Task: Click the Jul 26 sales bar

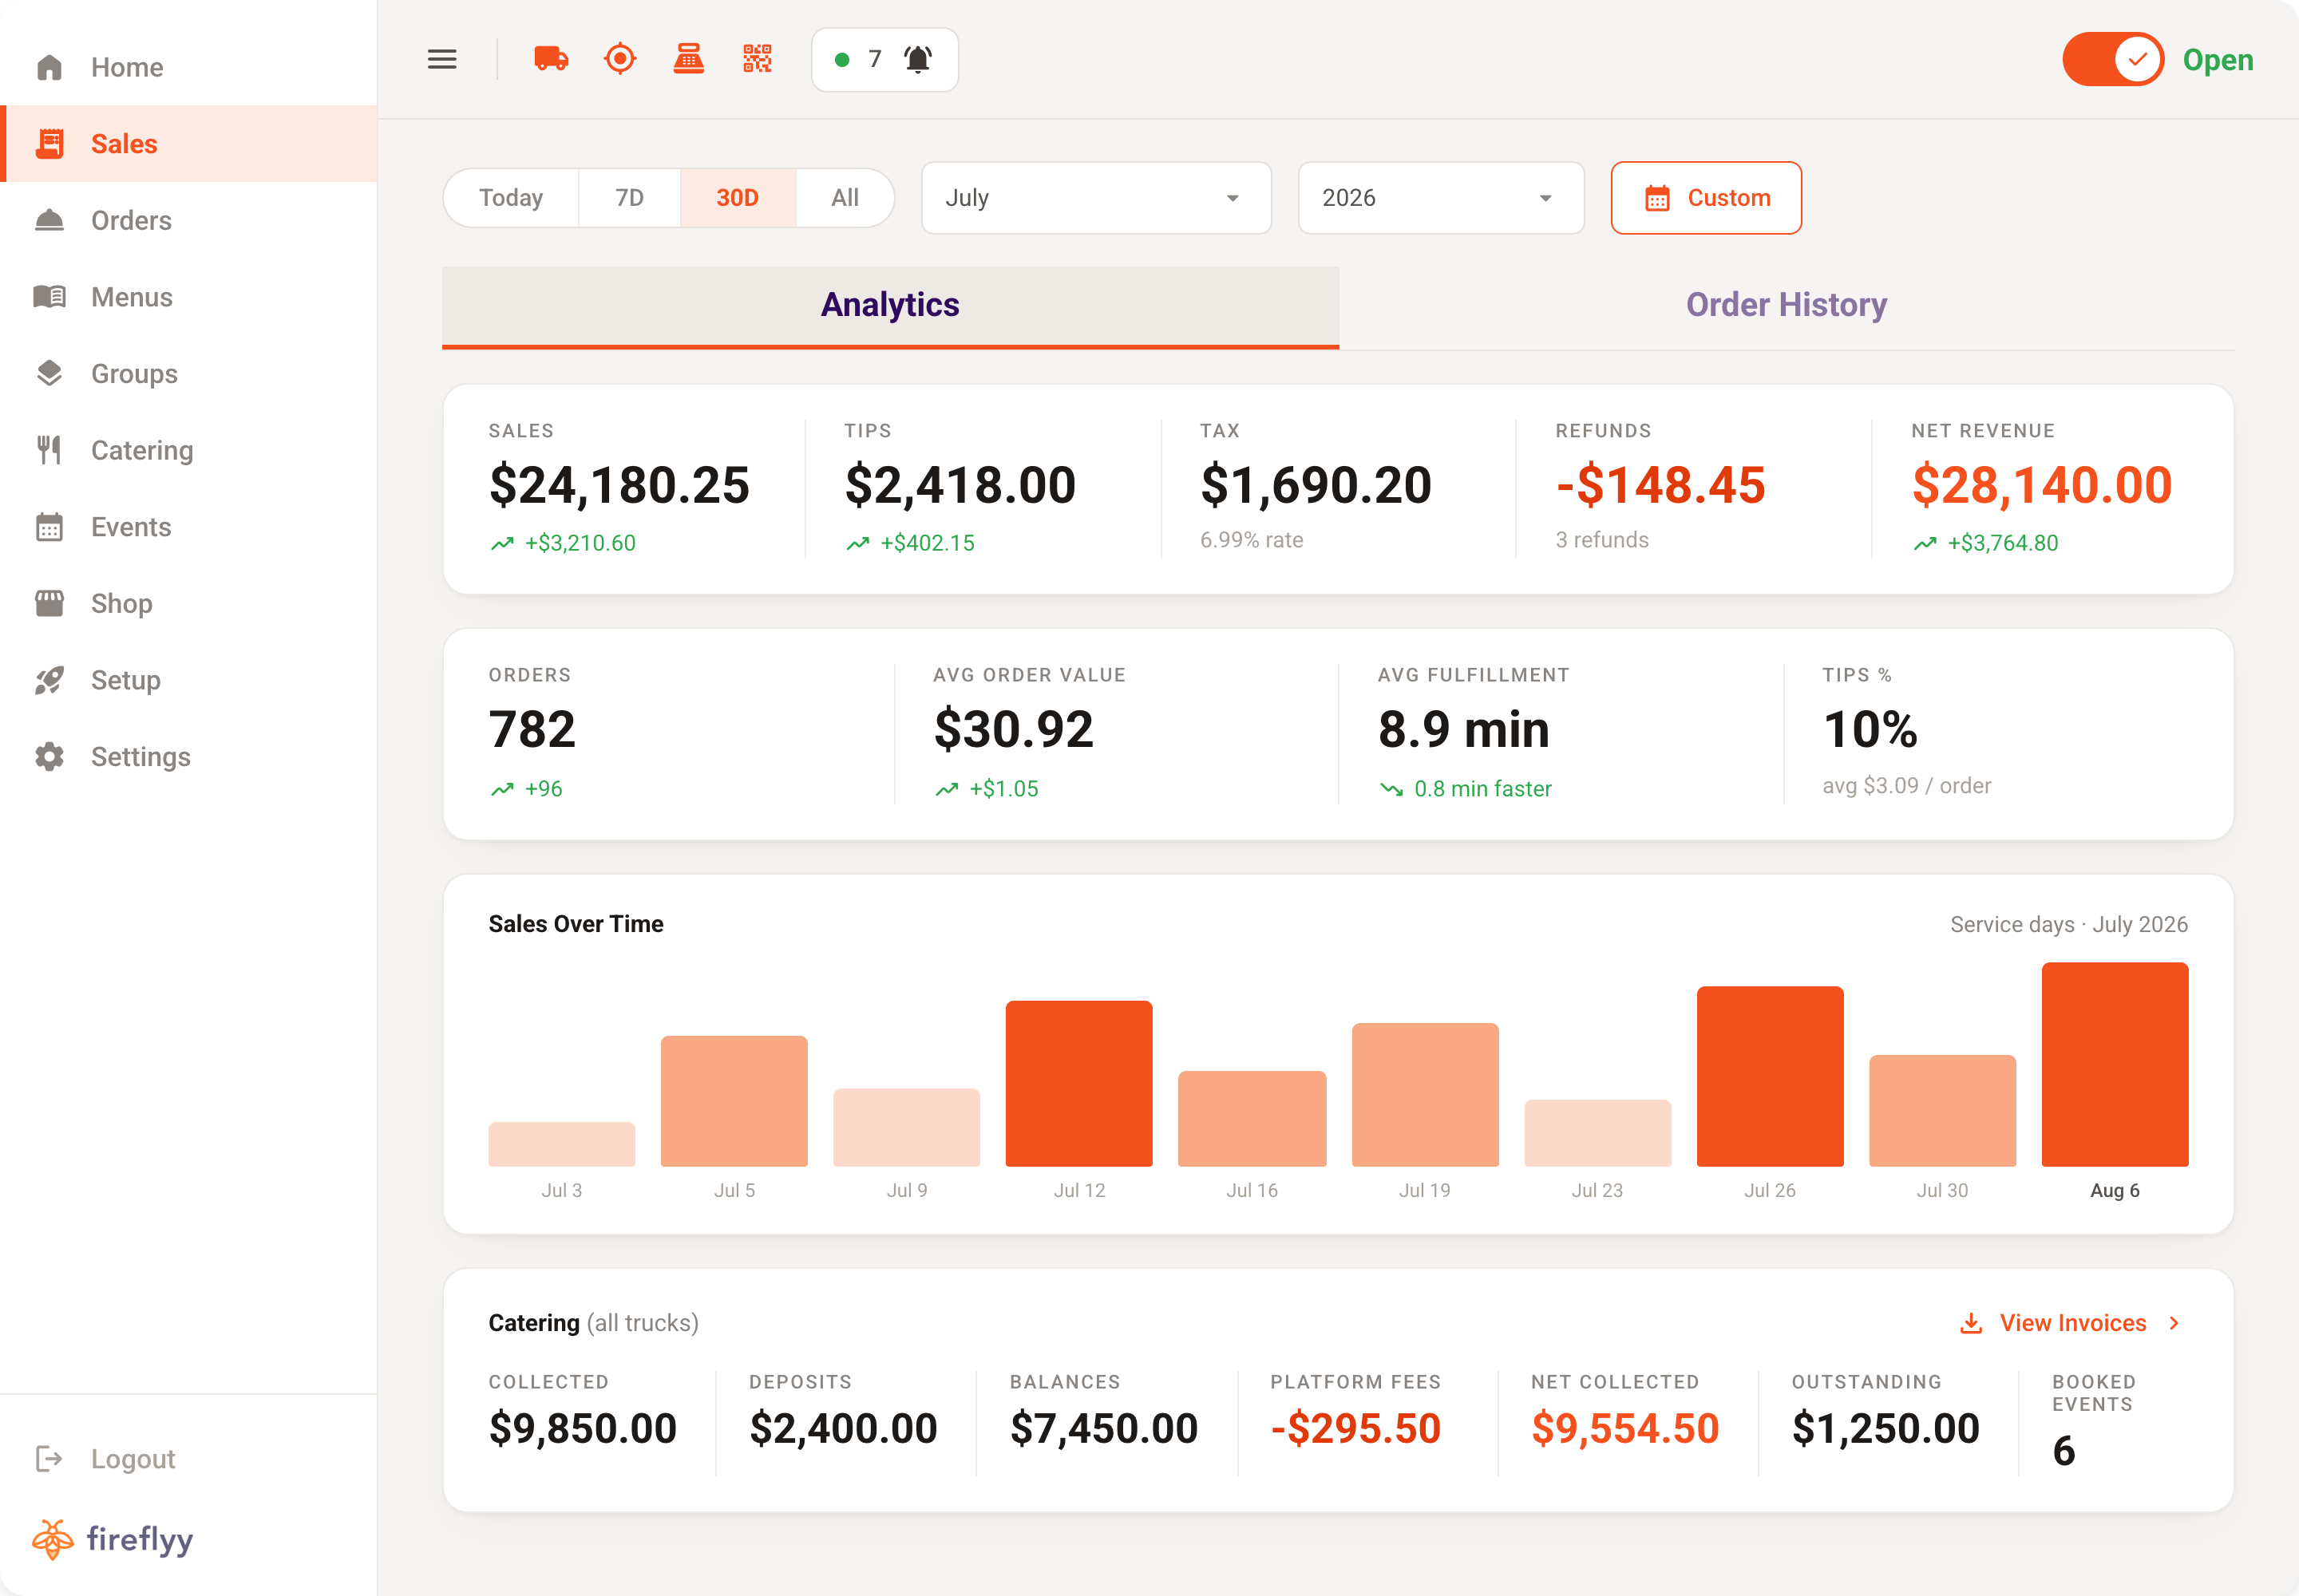Action: click(x=1770, y=1076)
